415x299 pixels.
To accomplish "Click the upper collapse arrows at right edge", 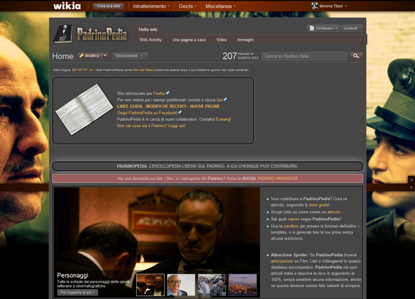I will point(411,180).
